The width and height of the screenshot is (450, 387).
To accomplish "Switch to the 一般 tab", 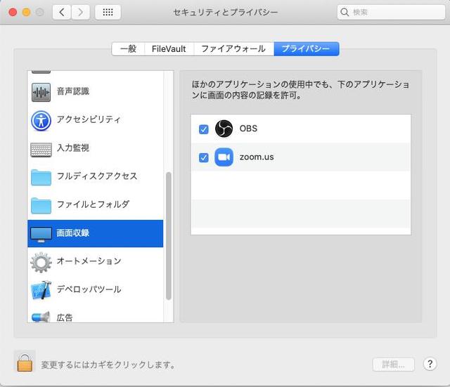I will pos(128,49).
